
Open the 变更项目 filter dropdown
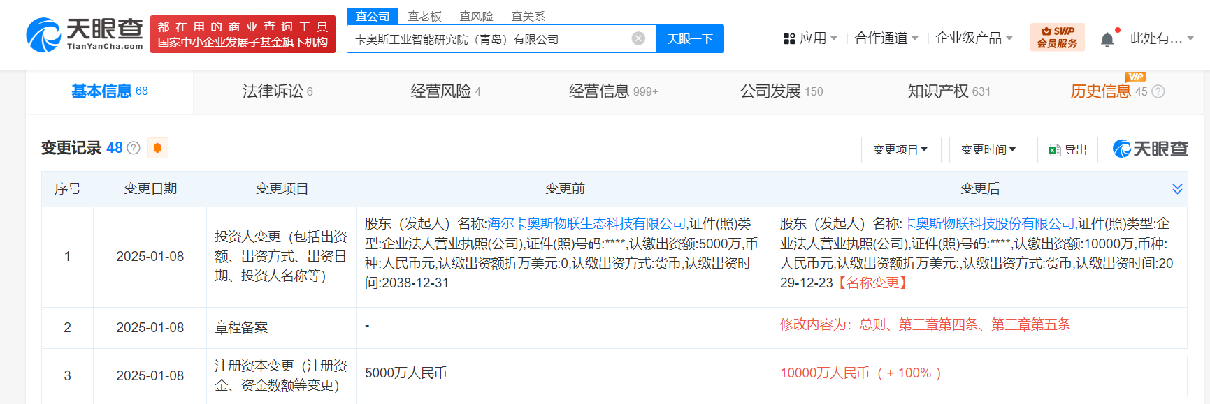(x=901, y=150)
